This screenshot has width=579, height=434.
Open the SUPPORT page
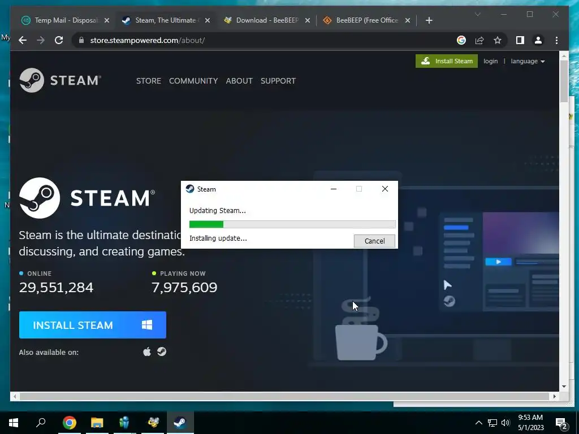pos(278,81)
